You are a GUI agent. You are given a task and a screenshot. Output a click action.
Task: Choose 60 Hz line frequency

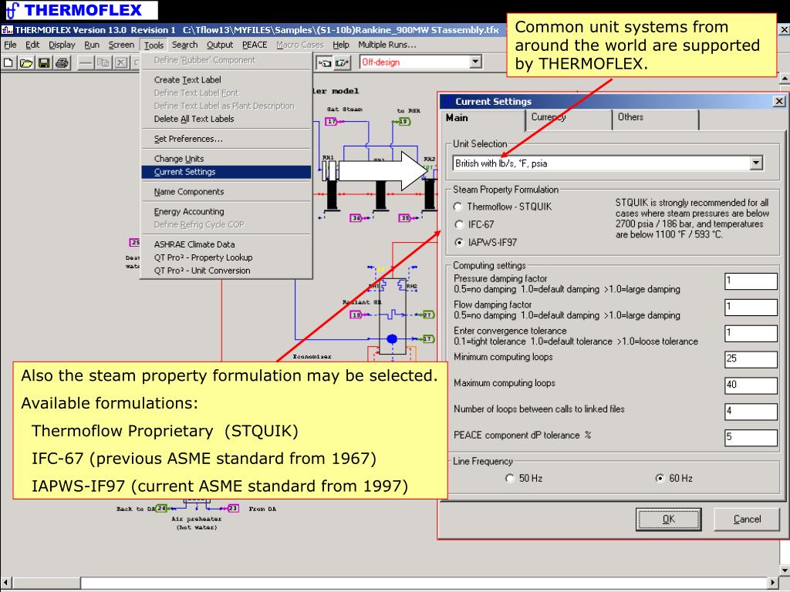pyautogui.click(x=660, y=478)
